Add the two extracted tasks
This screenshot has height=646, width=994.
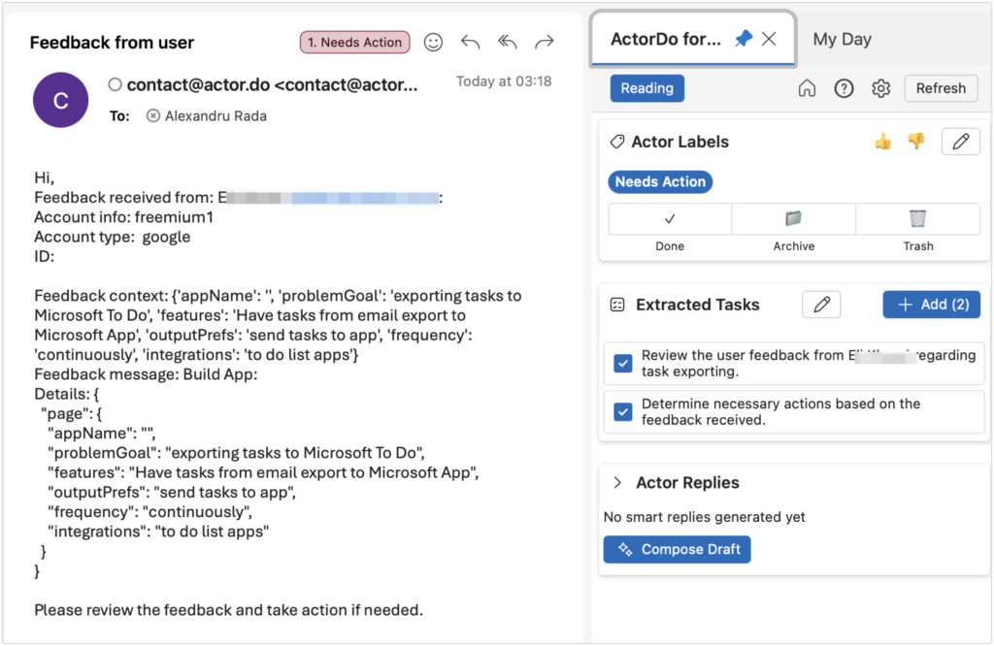pos(931,305)
